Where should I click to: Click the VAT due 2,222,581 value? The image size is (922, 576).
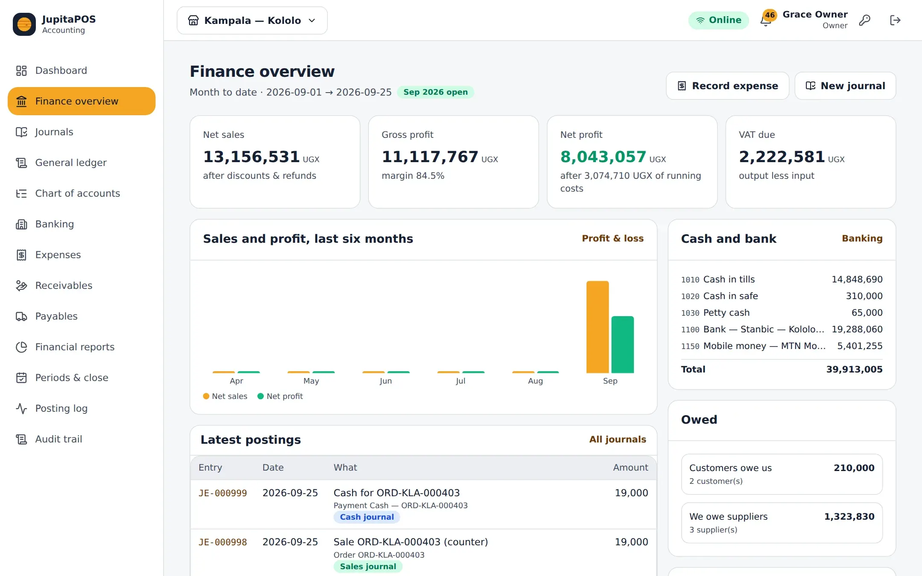(x=782, y=157)
